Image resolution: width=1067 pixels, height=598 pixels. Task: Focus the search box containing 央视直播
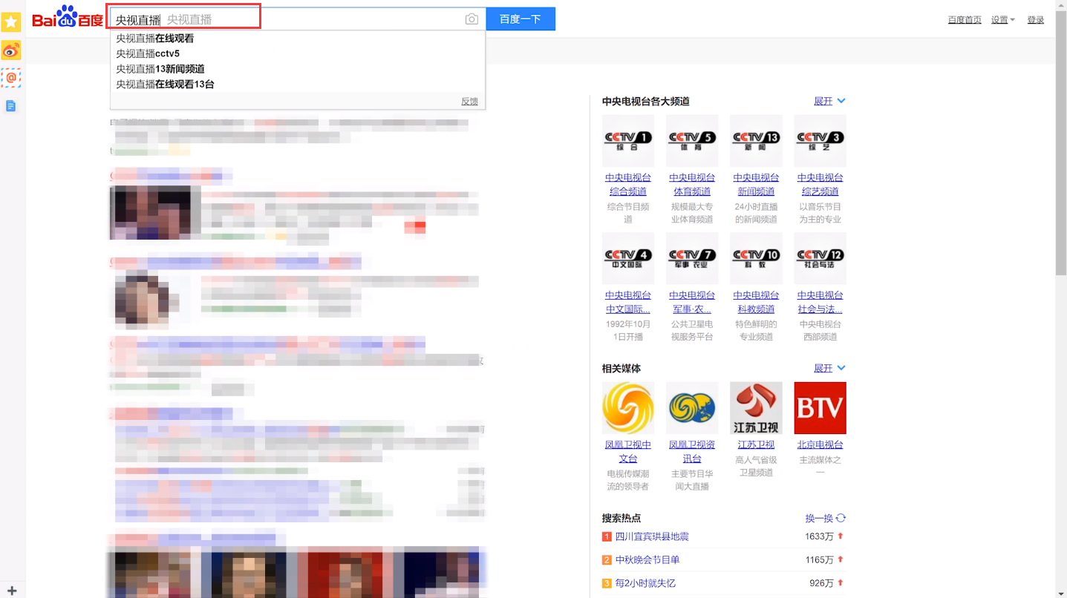pyautogui.click(x=298, y=19)
